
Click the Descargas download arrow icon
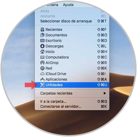(x=42, y=46)
